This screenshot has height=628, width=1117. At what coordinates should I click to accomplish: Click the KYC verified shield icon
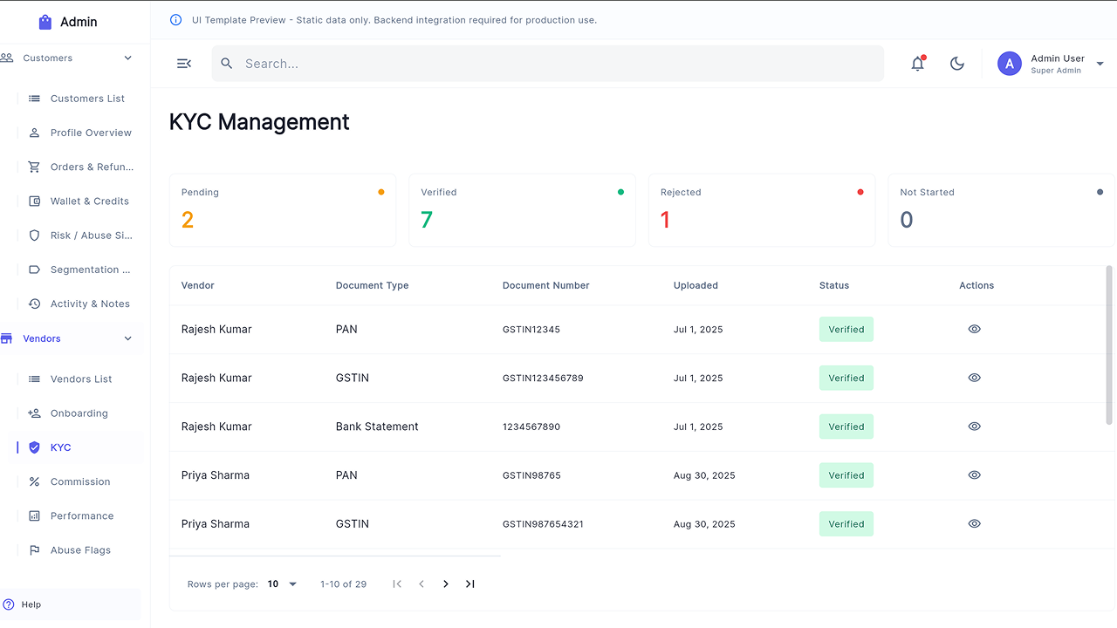click(35, 447)
